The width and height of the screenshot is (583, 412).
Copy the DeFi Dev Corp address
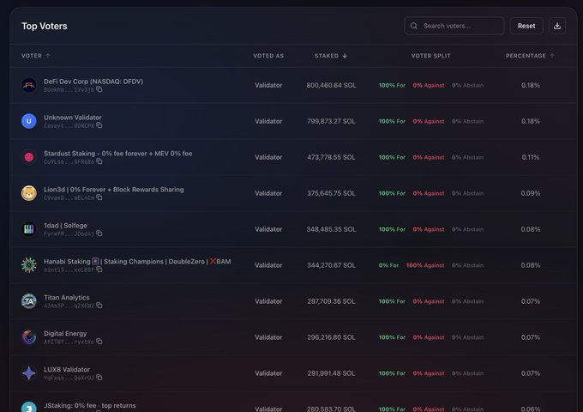pyautogui.click(x=99, y=89)
